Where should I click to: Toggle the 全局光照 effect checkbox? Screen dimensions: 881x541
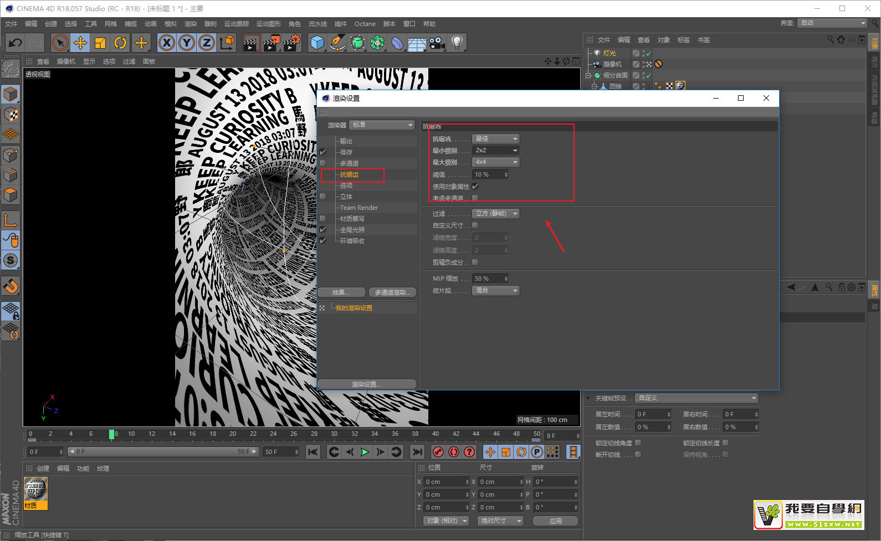[323, 230]
